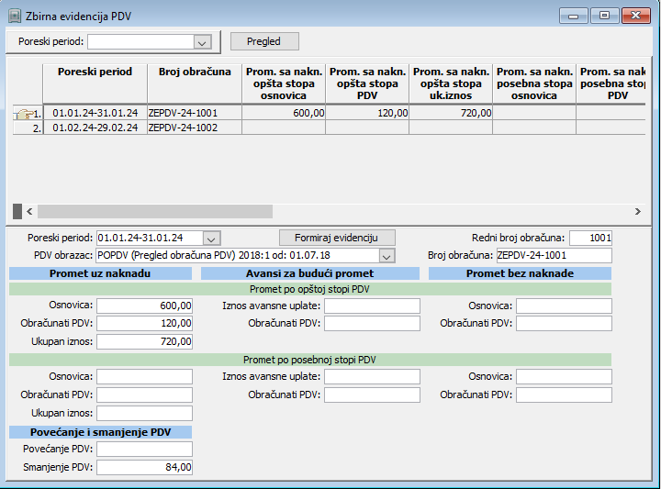Click the Broj obračuna column header

(x=193, y=72)
